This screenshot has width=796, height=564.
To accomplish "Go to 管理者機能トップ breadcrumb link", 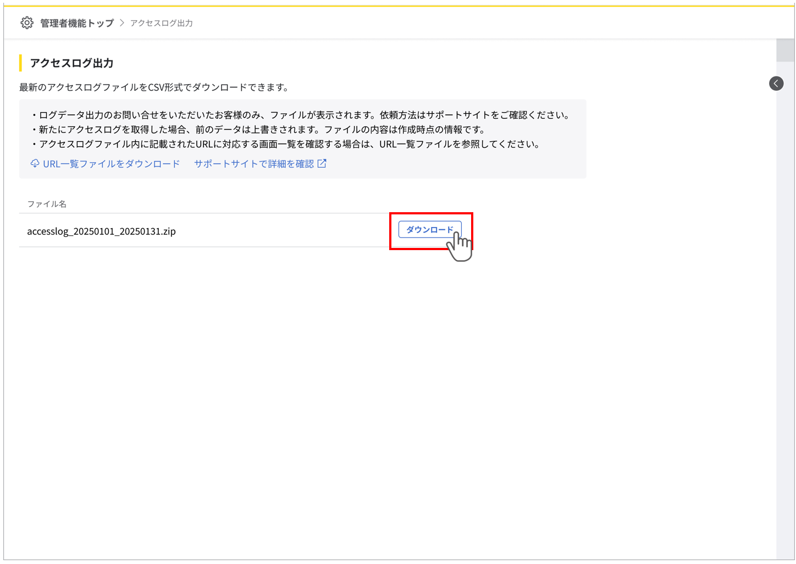I will (77, 23).
